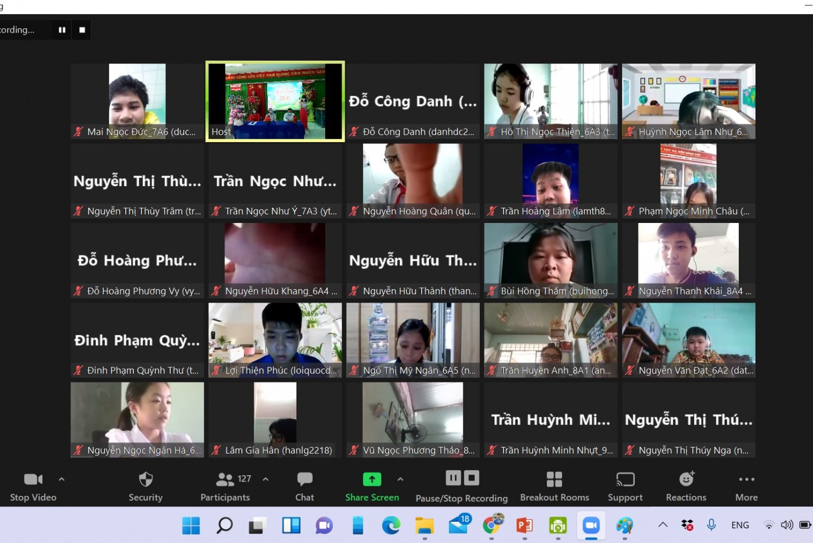
Task: Show hidden system tray icons
Action: [663, 525]
